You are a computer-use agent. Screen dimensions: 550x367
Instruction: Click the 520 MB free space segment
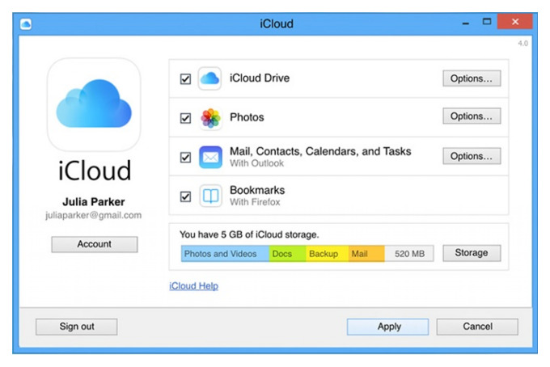point(409,254)
